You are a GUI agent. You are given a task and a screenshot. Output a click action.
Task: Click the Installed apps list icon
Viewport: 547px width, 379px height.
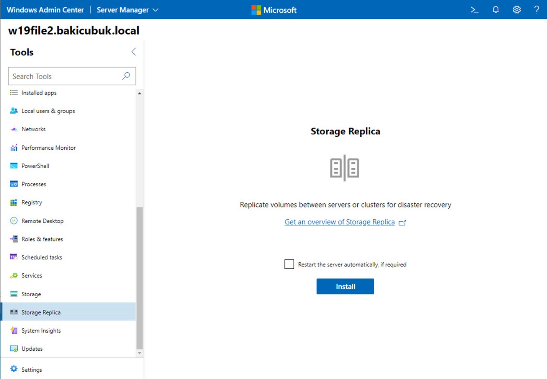14,93
